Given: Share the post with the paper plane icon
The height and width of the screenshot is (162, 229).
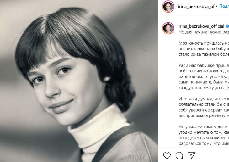Looking at the screenshot, I should [x=192, y=155].
